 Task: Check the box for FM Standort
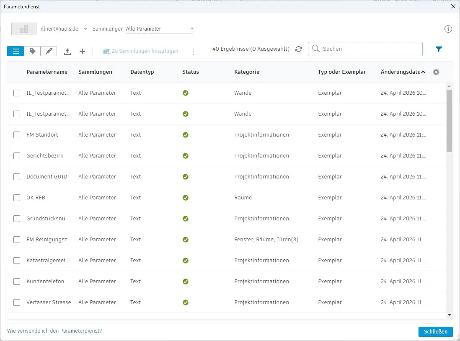(x=17, y=135)
